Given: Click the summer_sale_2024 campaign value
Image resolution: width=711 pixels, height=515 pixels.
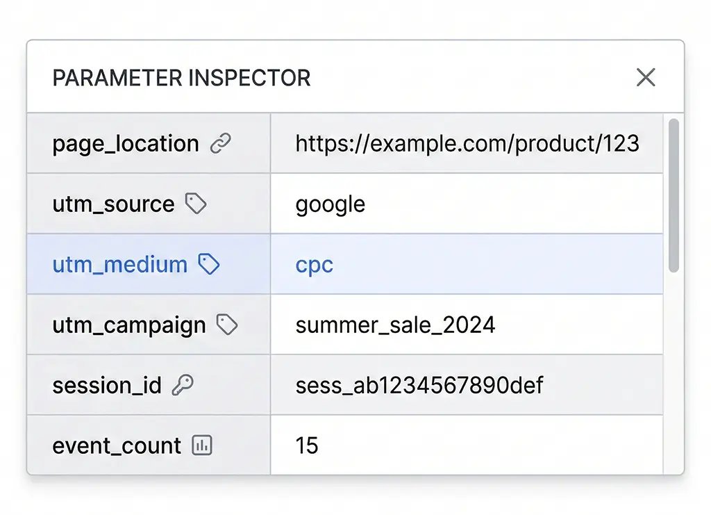Looking at the screenshot, I should [396, 324].
